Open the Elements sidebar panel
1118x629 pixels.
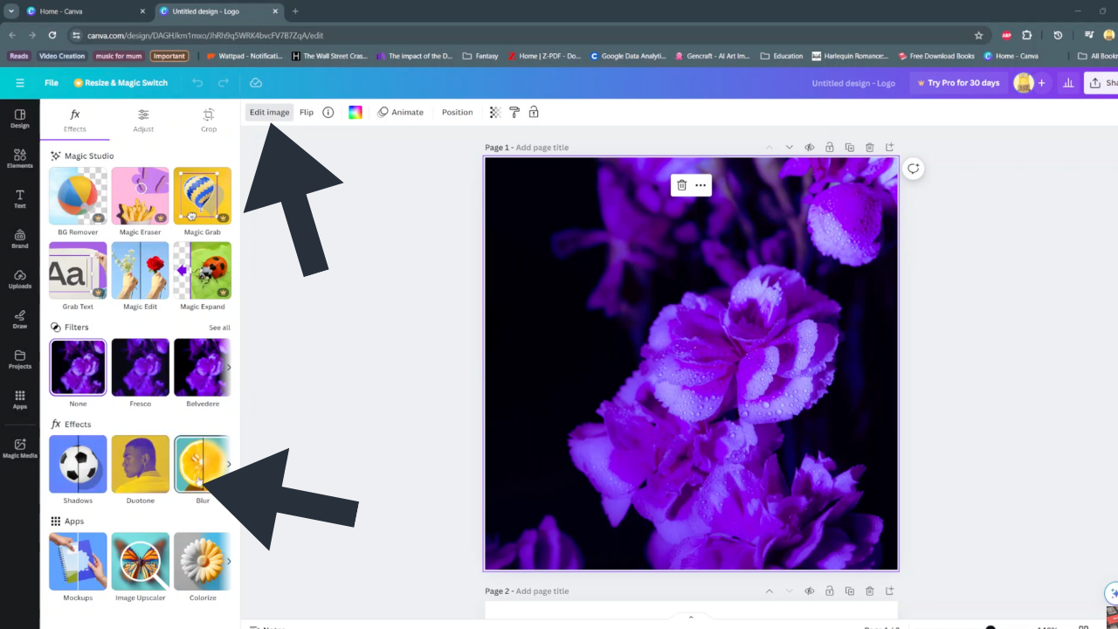coord(19,158)
